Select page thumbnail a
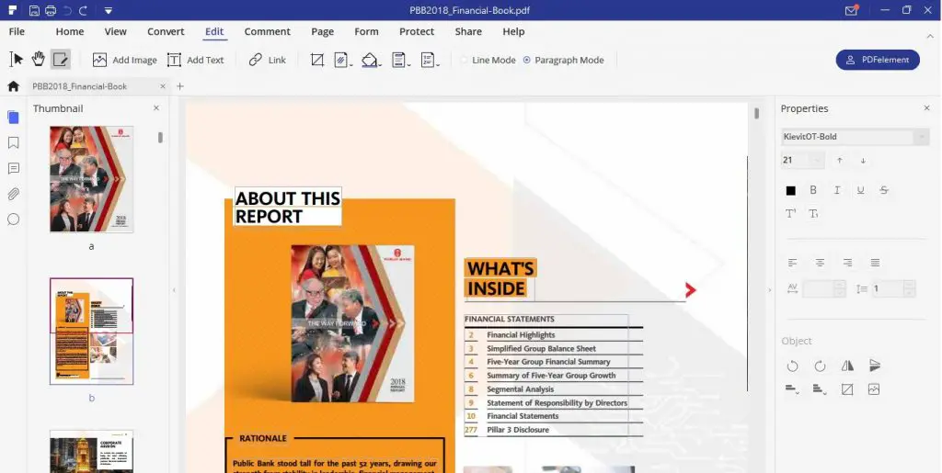 click(x=91, y=179)
